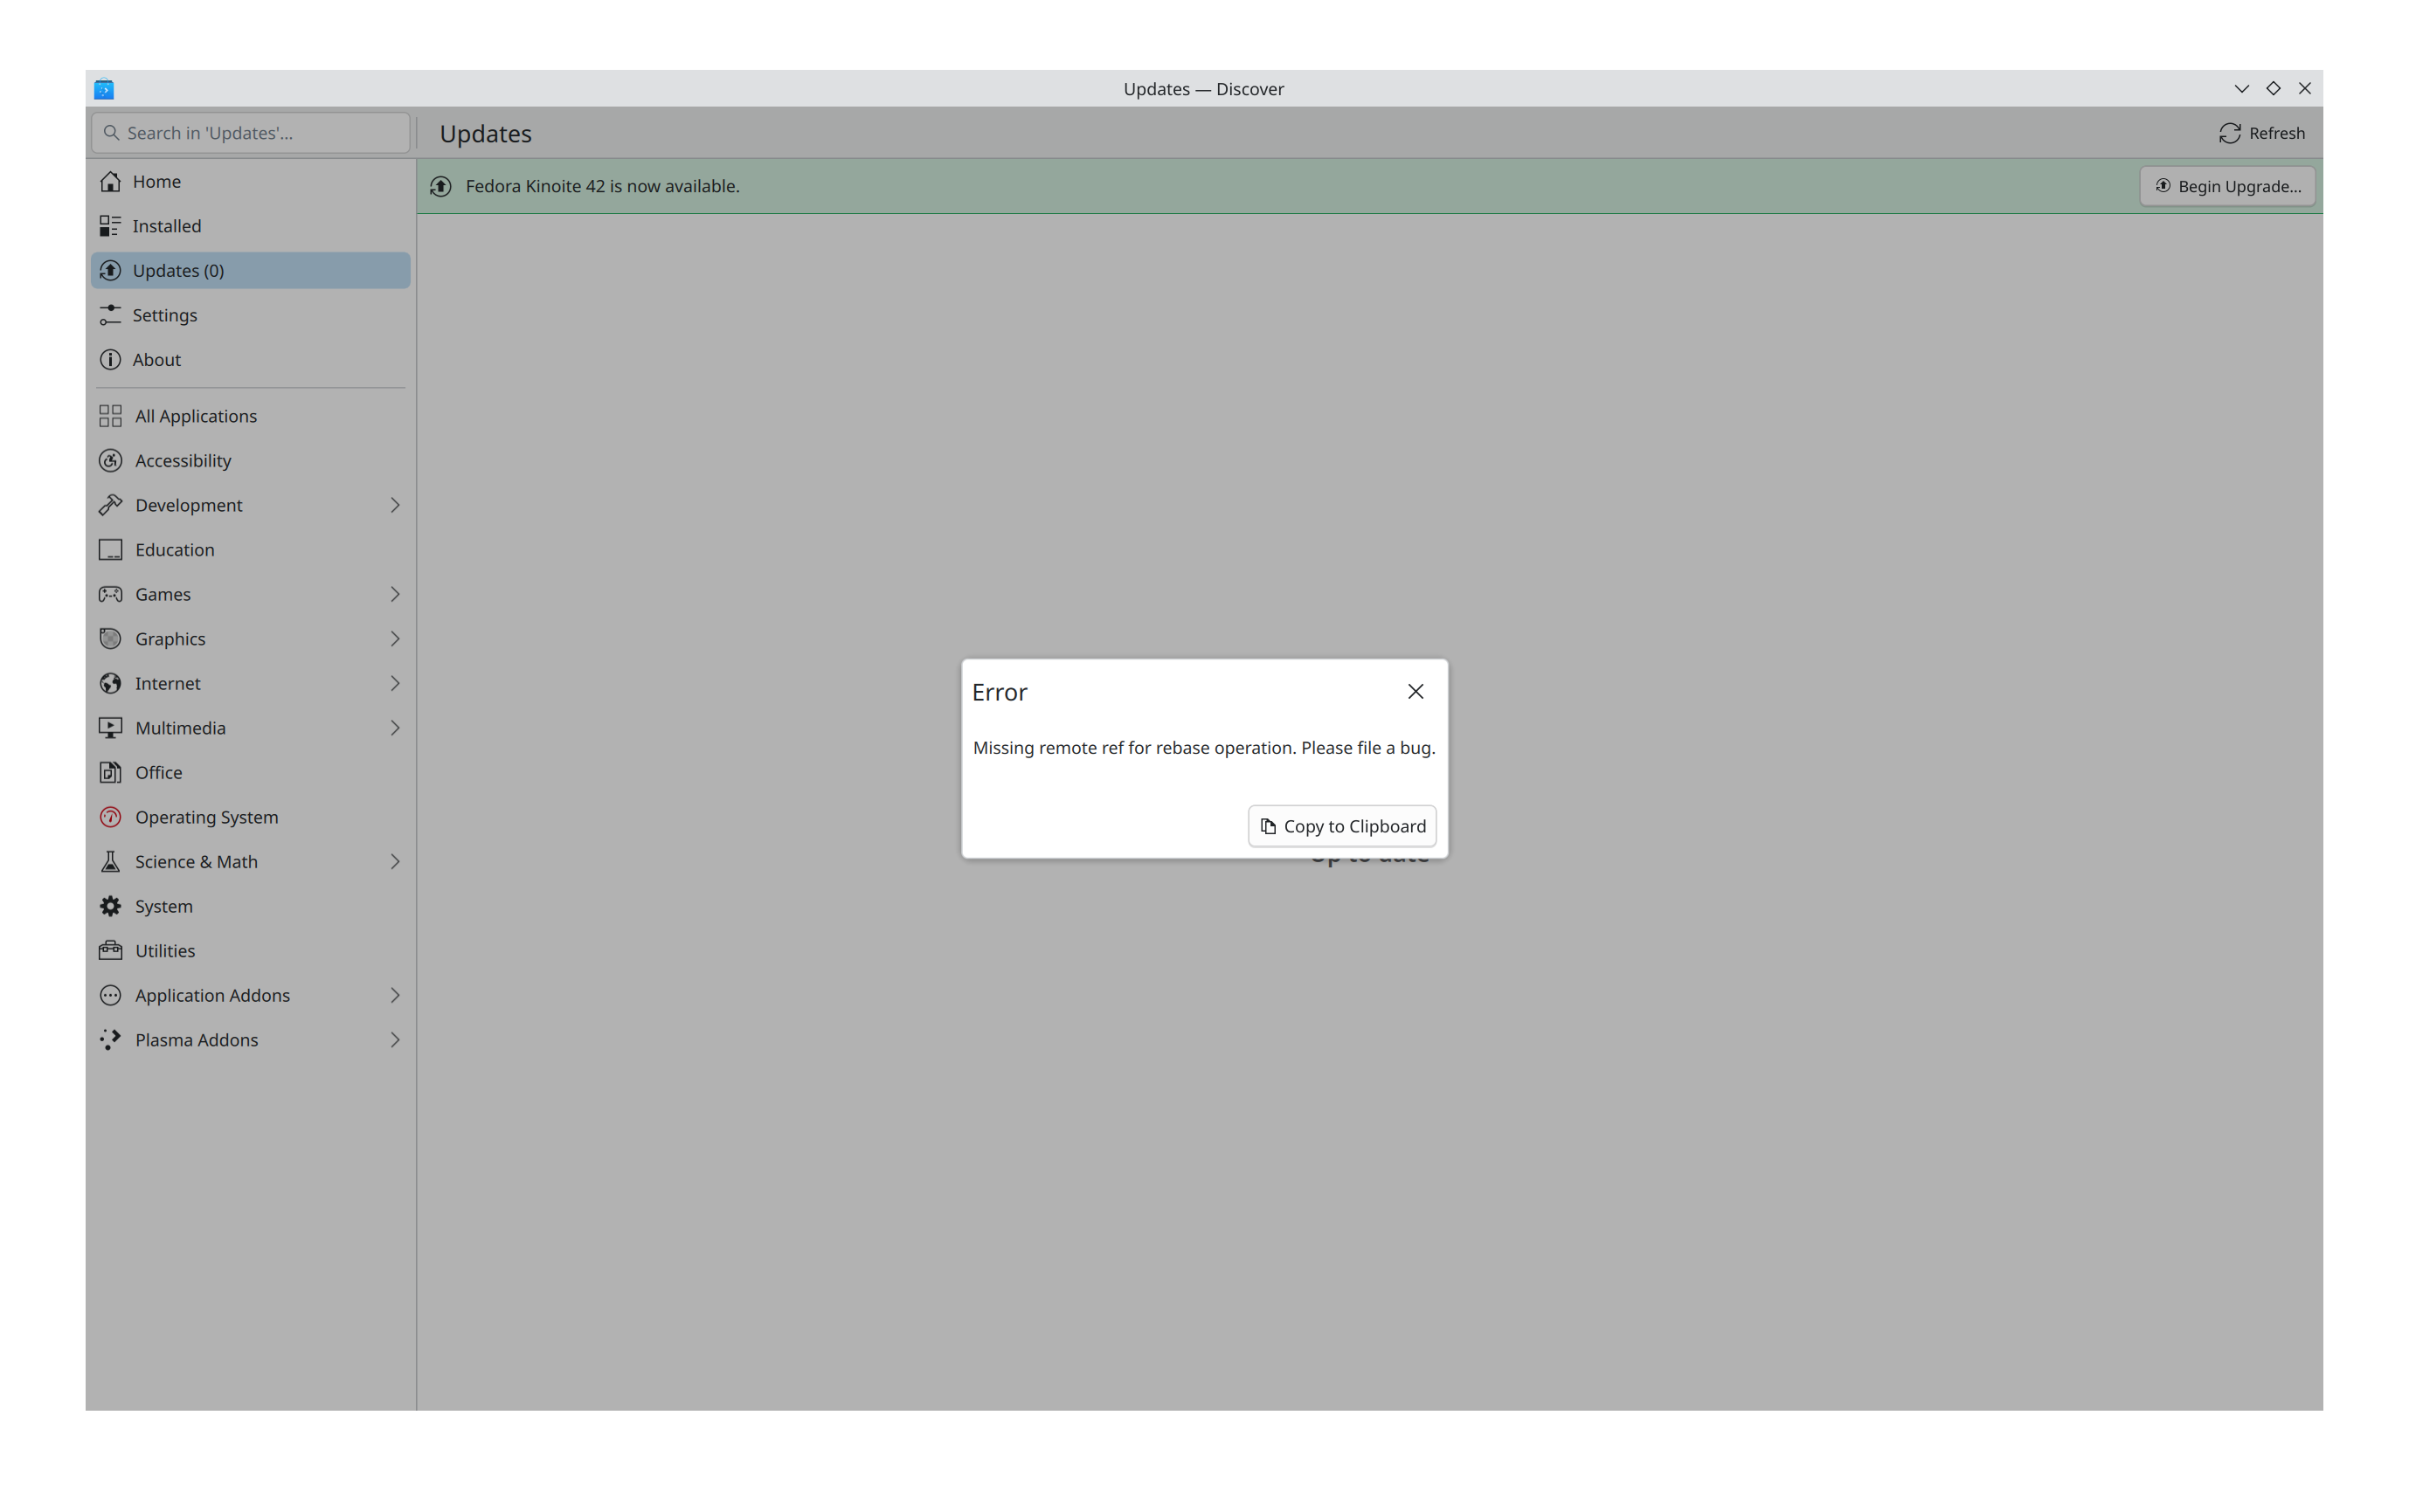Click the Discover app icon in title bar
Screen dimensions: 2409x1512
[104, 89]
